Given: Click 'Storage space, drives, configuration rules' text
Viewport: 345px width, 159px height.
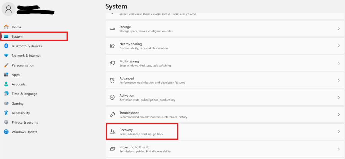Looking at the screenshot, I should [146, 31].
